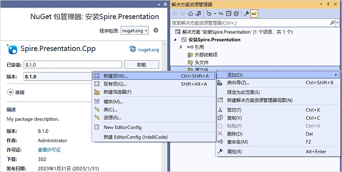
Task: Open the NuGet tab settings gear
Action: pos(165,5)
